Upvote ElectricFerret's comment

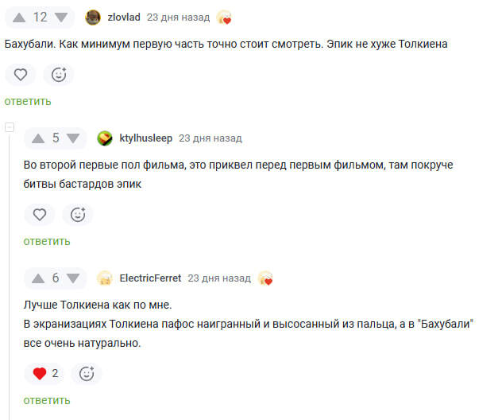[x=38, y=278]
